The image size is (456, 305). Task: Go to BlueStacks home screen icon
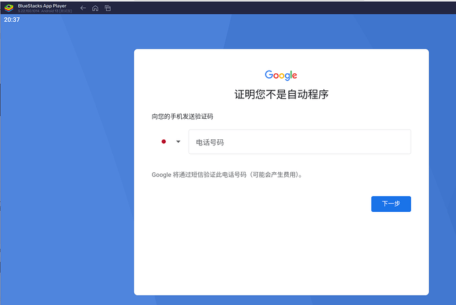coord(95,8)
